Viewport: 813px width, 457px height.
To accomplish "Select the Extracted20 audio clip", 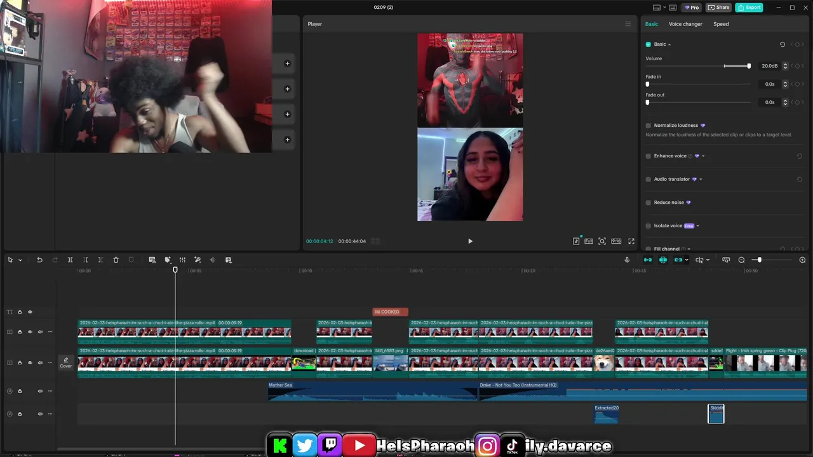I will (607, 414).
